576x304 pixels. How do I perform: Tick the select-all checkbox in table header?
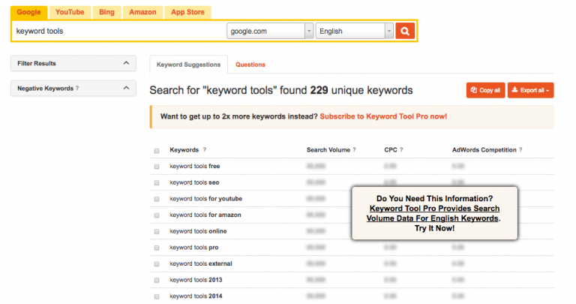pyautogui.click(x=157, y=150)
